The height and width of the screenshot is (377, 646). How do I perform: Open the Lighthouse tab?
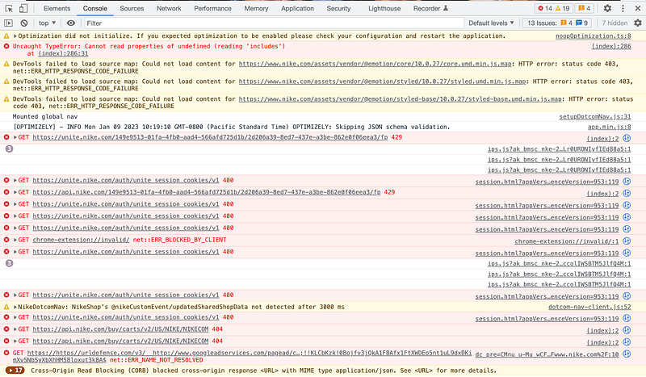[x=384, y=8]
